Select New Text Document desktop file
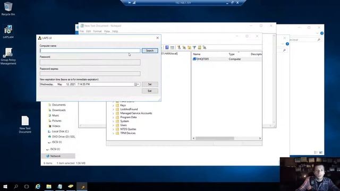Image resolution: width=340 pixels, height=191 pixels. (25, 124)
